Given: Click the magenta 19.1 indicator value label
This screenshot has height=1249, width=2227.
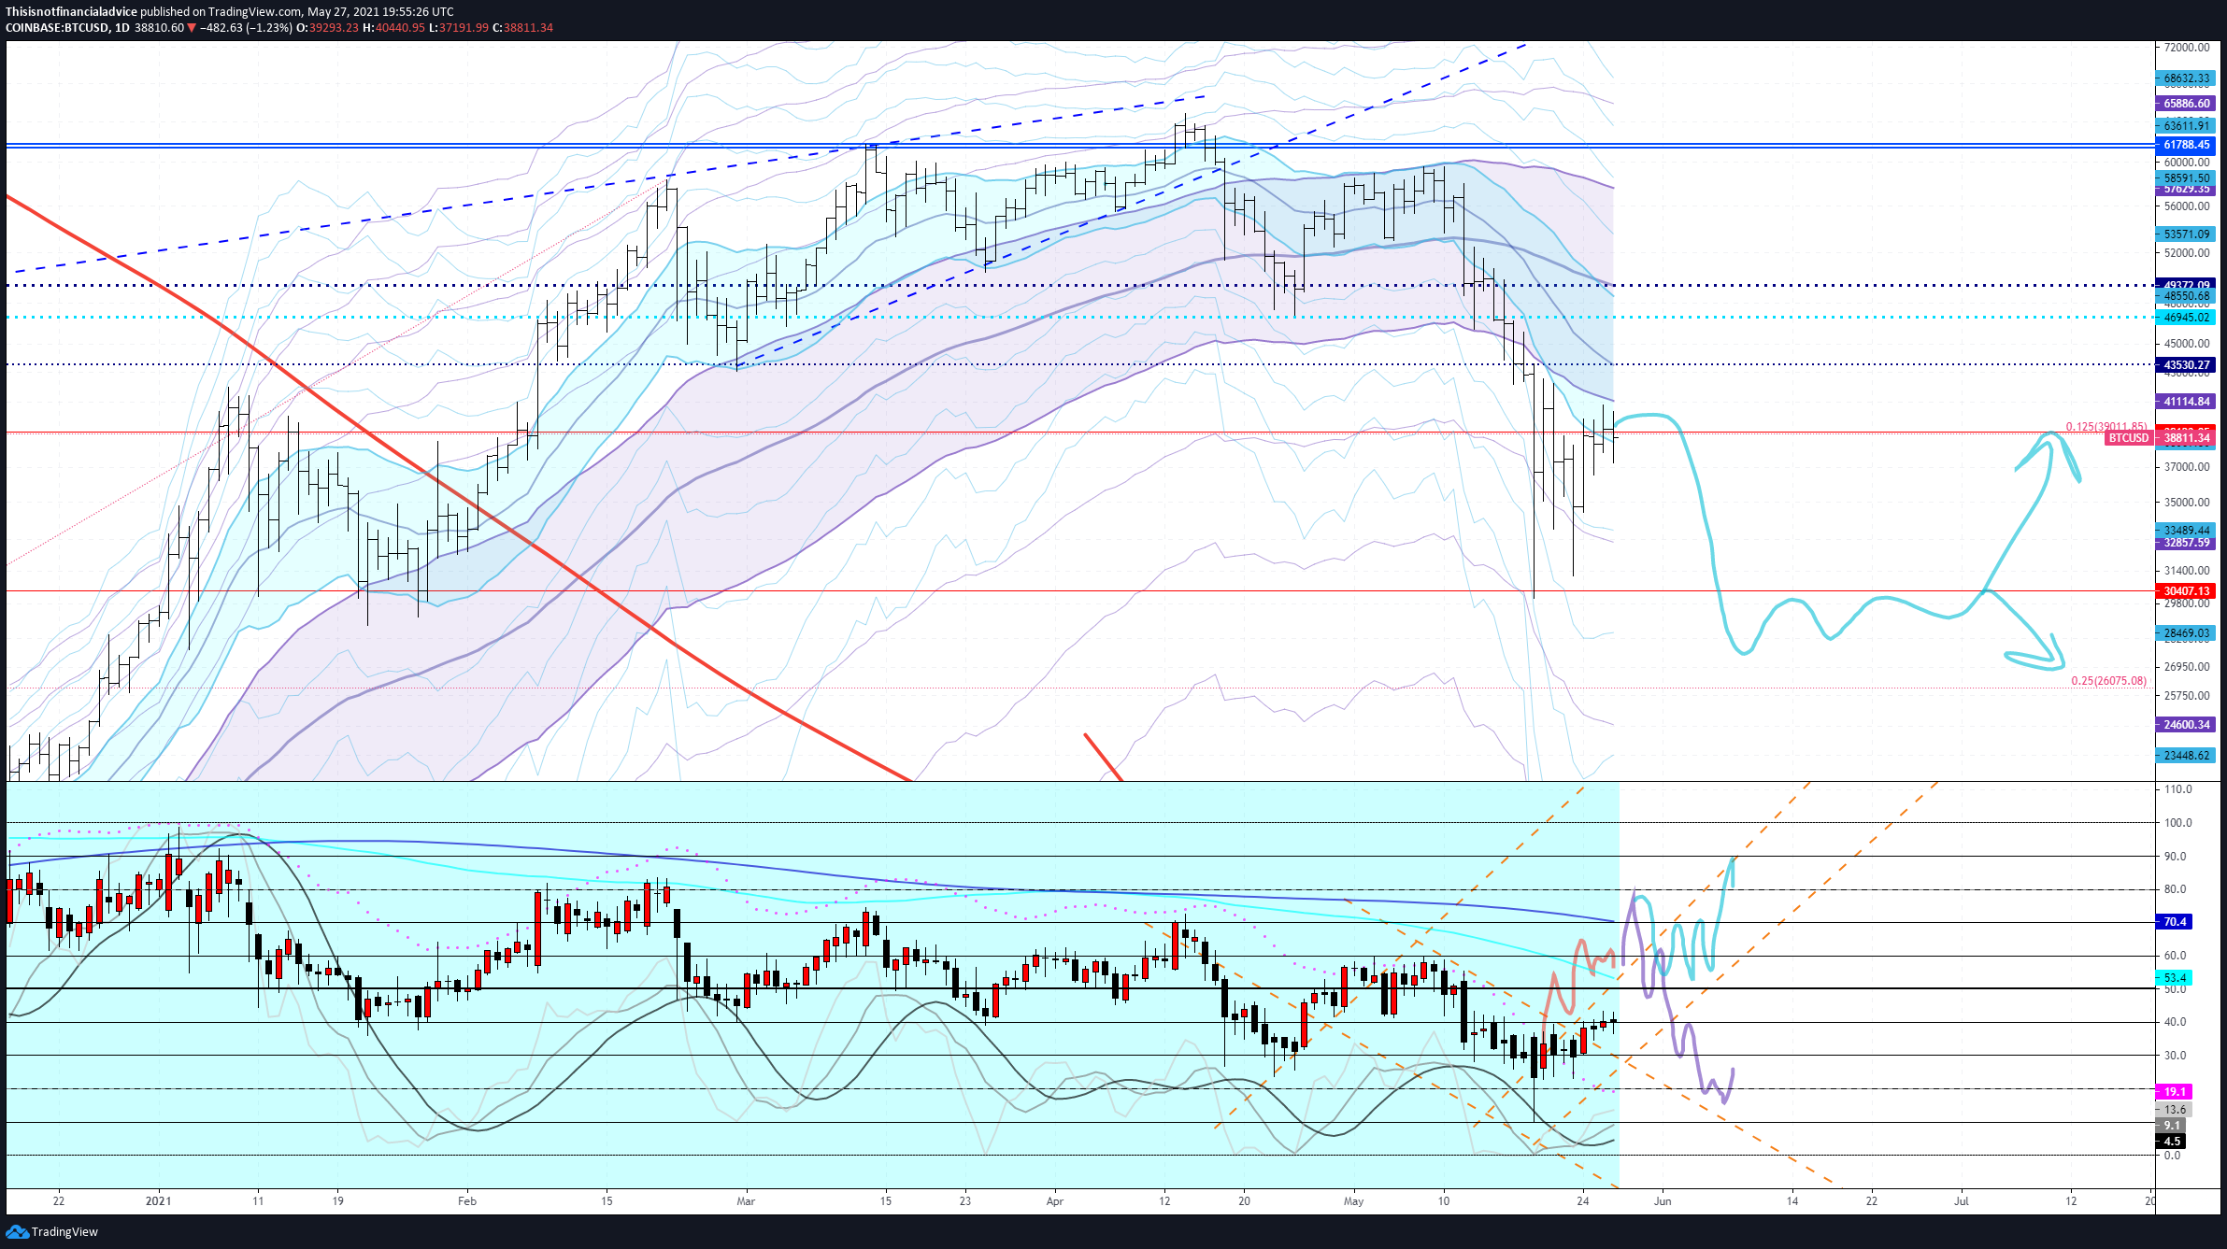Looking at the screenshot, I should coord(2175,1092).
